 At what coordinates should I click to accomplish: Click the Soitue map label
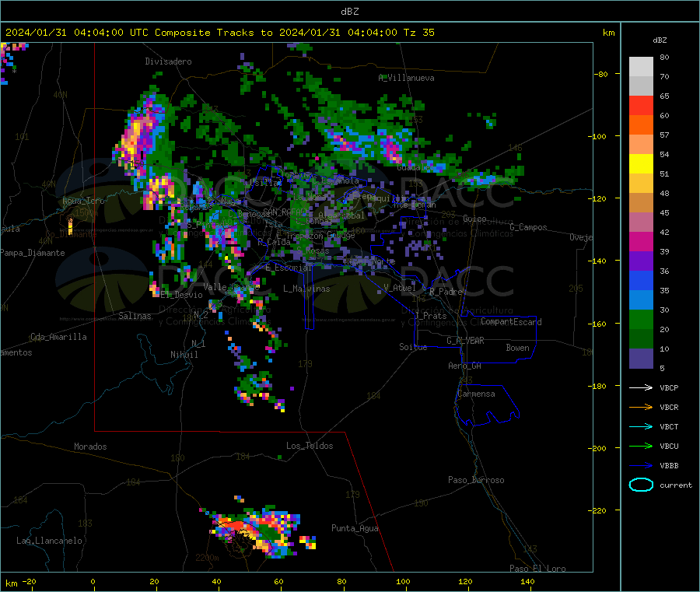(413, 347)
